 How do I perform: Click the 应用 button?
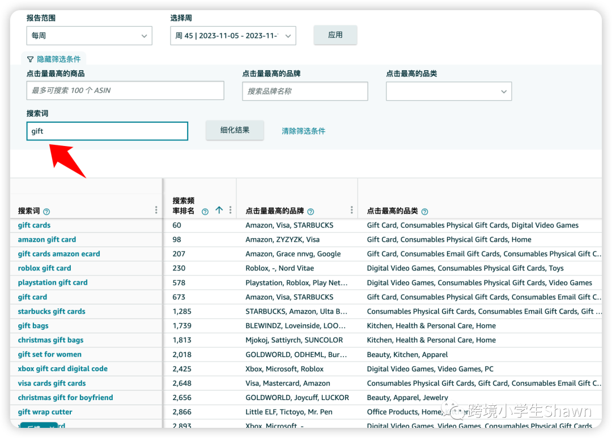335,35
